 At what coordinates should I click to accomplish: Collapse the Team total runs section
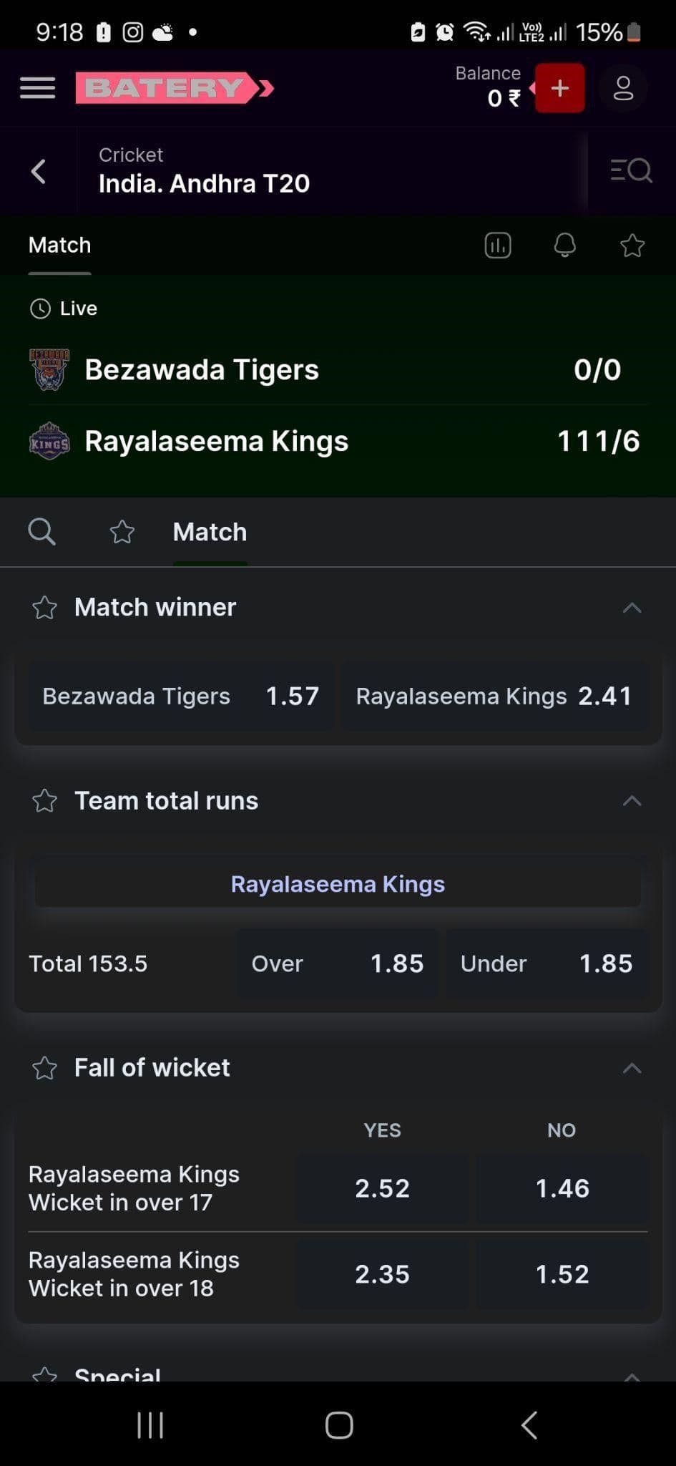coord(631,801)
